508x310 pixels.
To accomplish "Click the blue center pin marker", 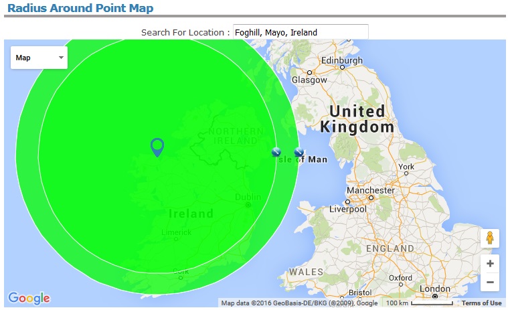I will click(x=157, y=147).
